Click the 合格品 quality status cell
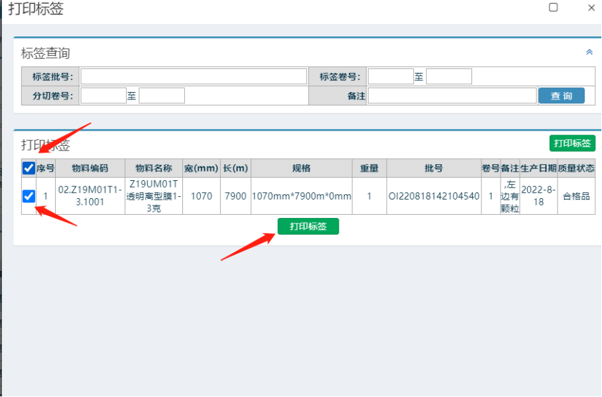This screenshot has height=397, width=602. pyautogui.click(x=575, y=196)
